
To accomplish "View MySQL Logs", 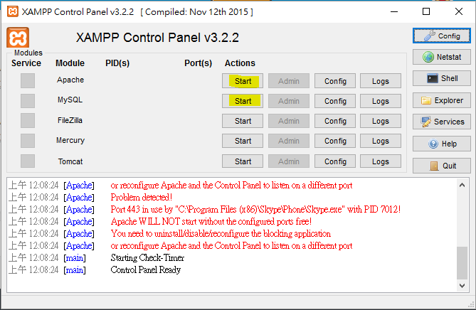I will click(x=381, y=101).
